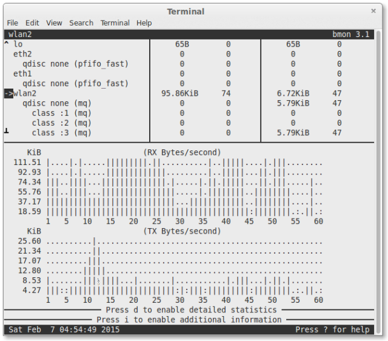Image resolution: width=388 pixels, height=341 pixels.
Task: Open the Help menu
Action: tap(144, 23)
